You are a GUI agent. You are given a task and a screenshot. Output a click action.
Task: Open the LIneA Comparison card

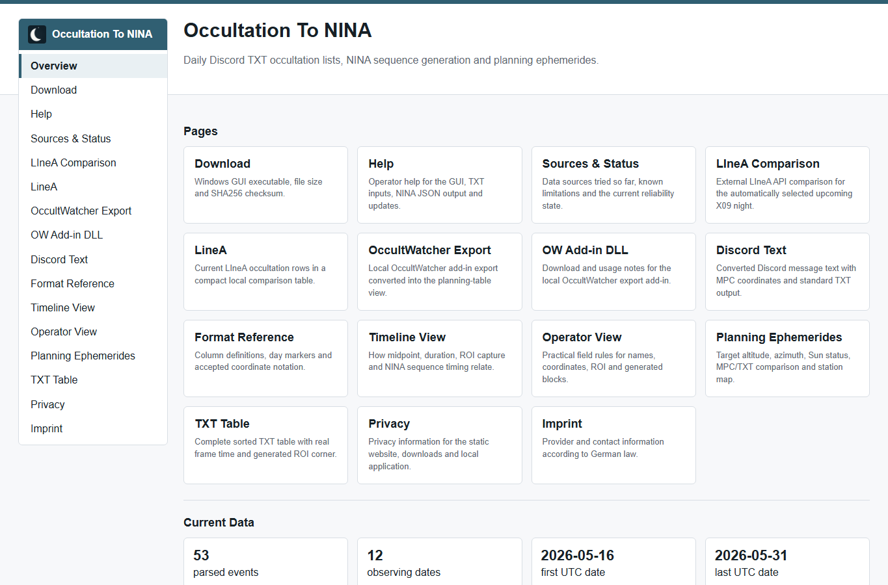pos(787,185)
